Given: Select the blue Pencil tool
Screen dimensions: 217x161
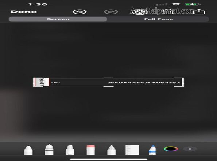Looking at the screenshot, I should click(152, 150).
